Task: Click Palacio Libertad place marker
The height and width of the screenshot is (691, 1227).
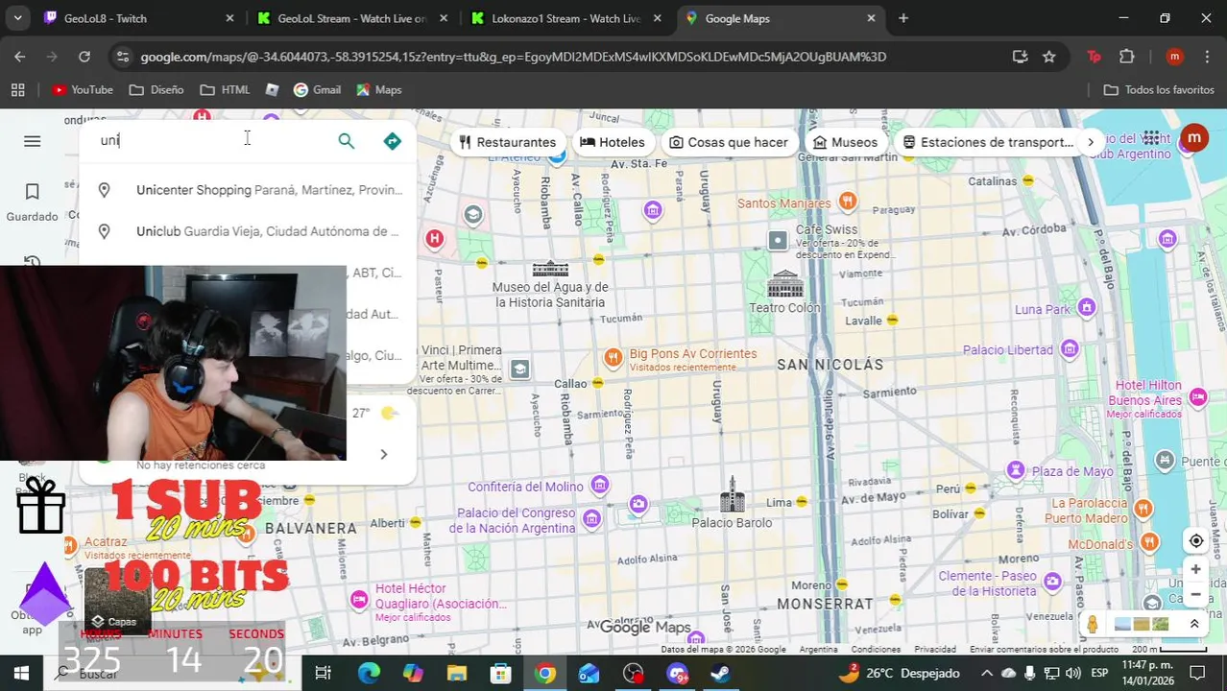Action: (x=1070, y=348)
